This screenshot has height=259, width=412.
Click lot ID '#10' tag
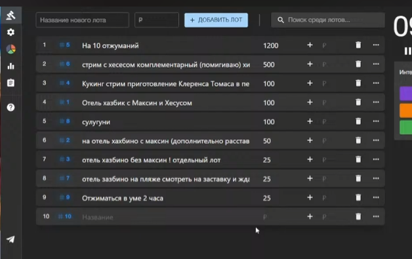(65, 216)
